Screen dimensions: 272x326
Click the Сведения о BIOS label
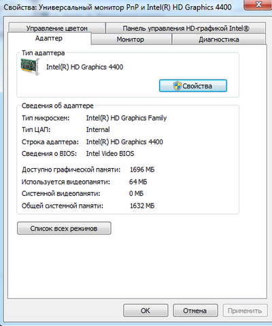[x=49, y=154]
